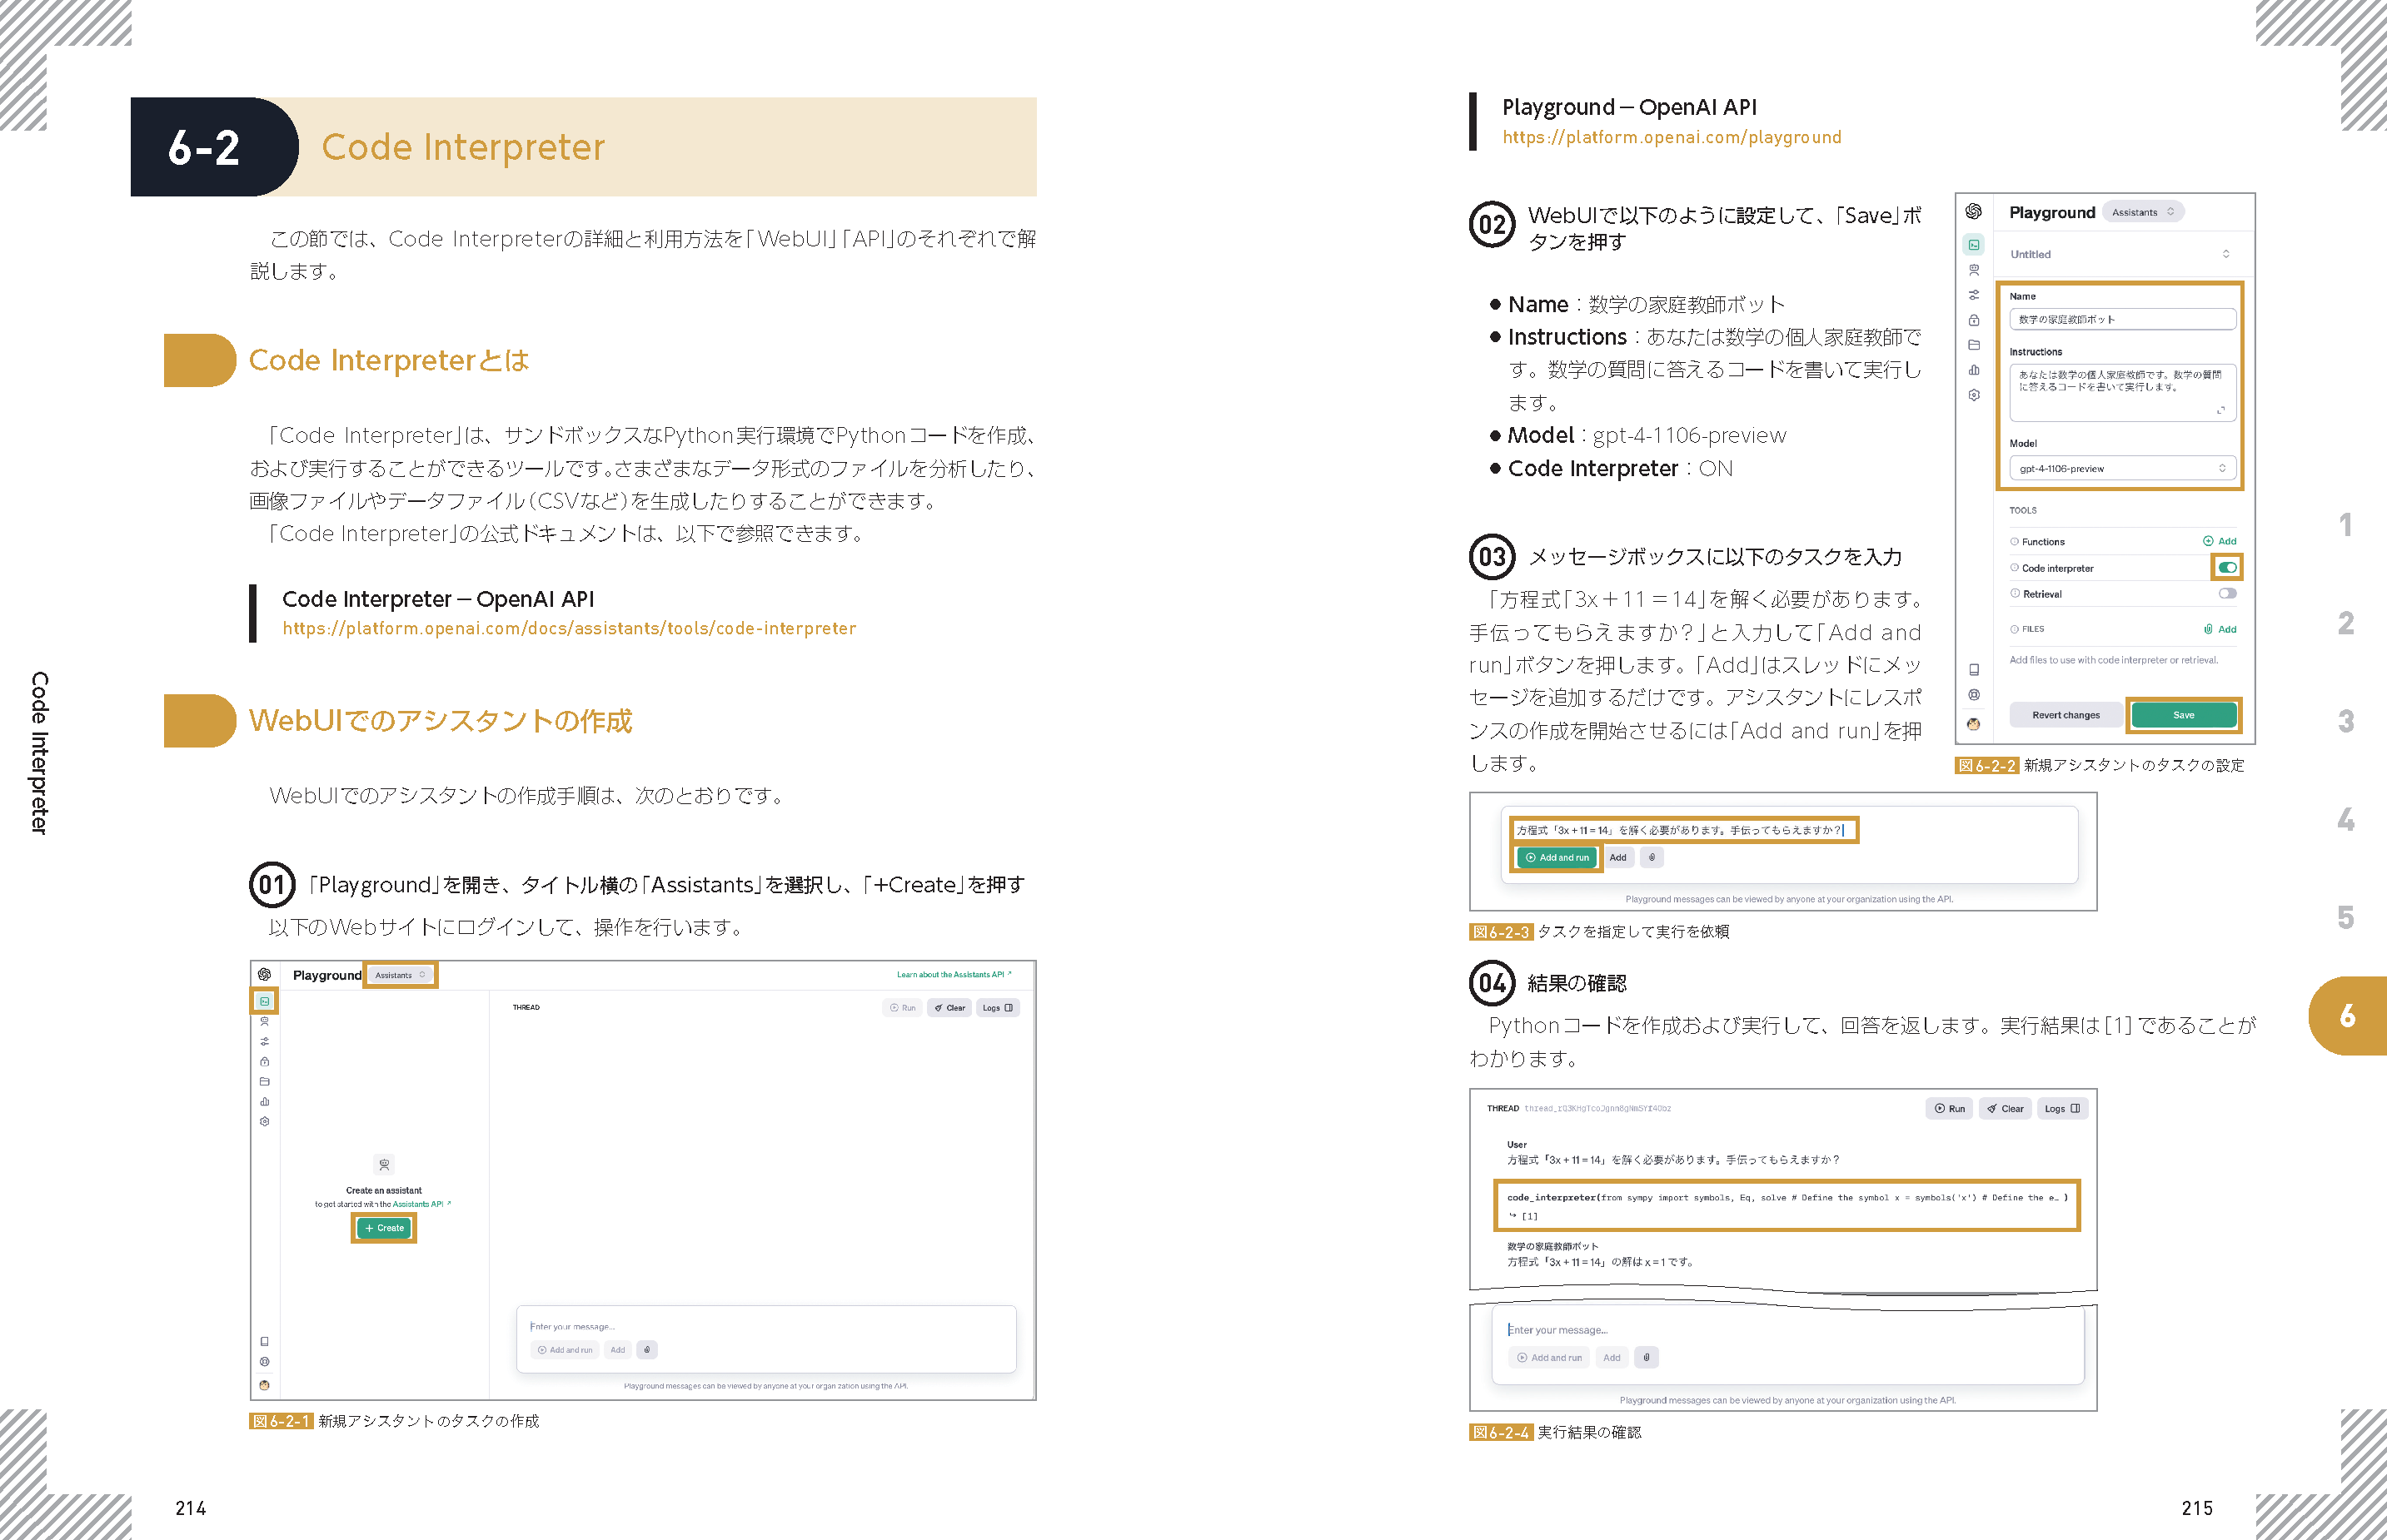
Task: Click the settings gear icon in figure 6-2-2 sidebar
Action: (1974, 395)
